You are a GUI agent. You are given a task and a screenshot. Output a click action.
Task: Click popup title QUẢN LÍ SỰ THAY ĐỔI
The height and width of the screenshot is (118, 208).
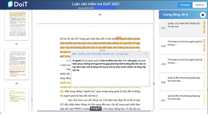point(103,54)
